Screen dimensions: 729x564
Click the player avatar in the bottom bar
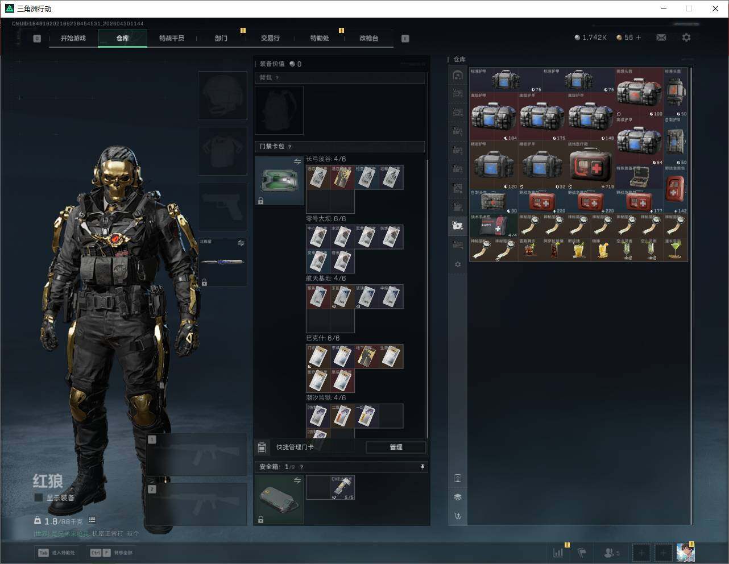point(686,553)
